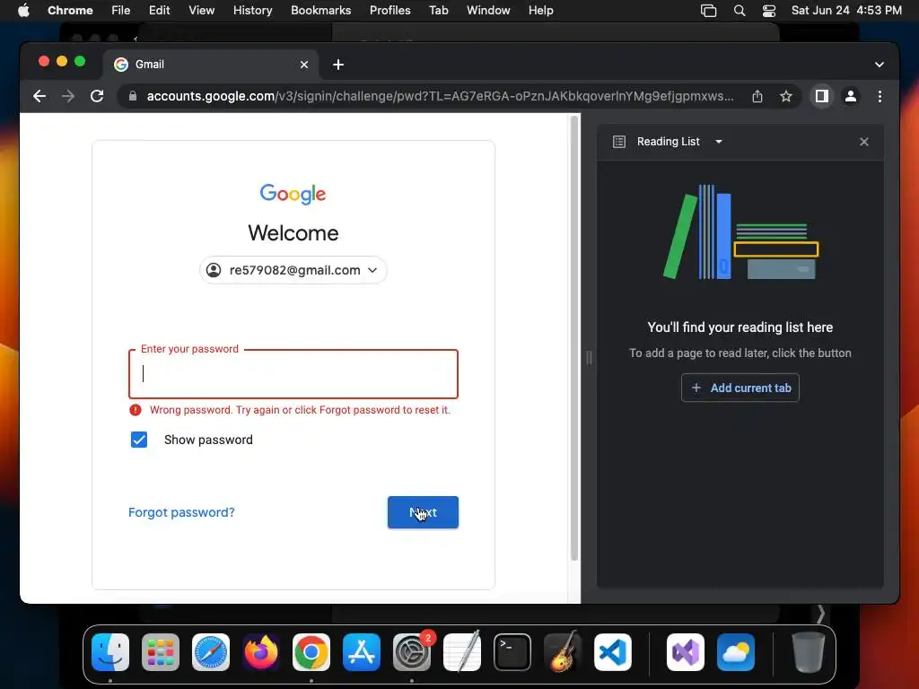Screen dimensions: 919x689
Task: Open the App Store from the Dock
Action: [x=362, y=652]
